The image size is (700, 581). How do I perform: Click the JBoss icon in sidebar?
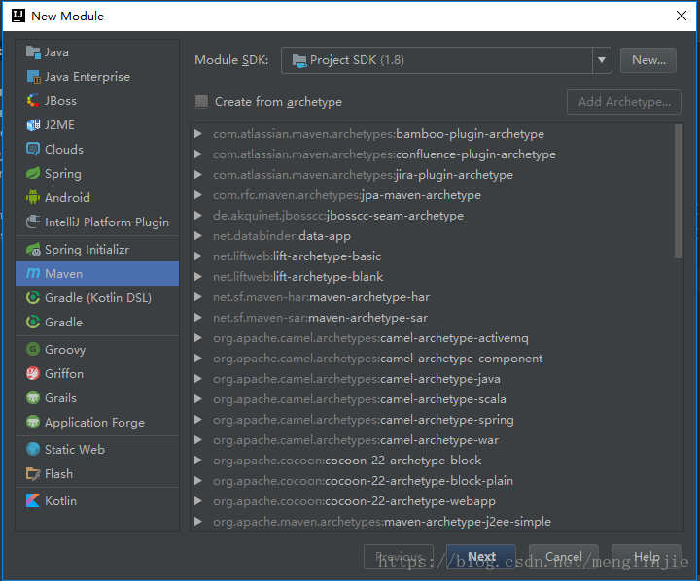point(33,101)
